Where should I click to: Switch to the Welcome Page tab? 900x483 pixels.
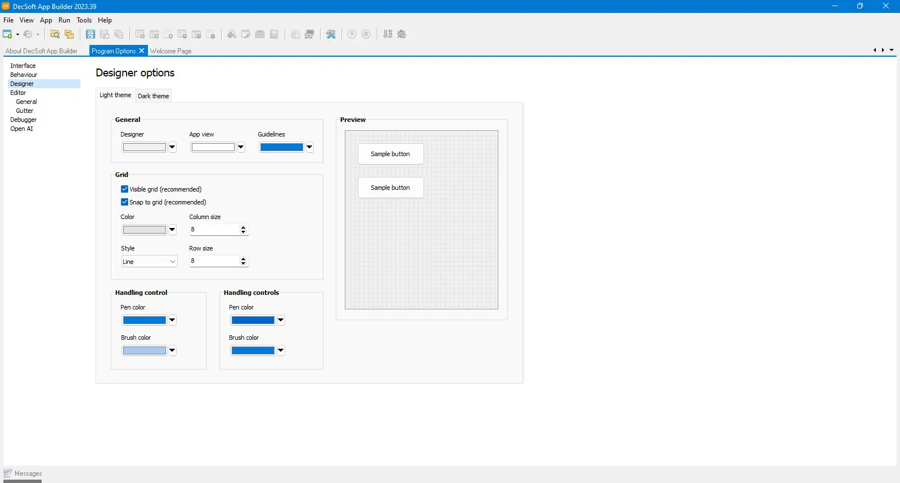(171, 51)
